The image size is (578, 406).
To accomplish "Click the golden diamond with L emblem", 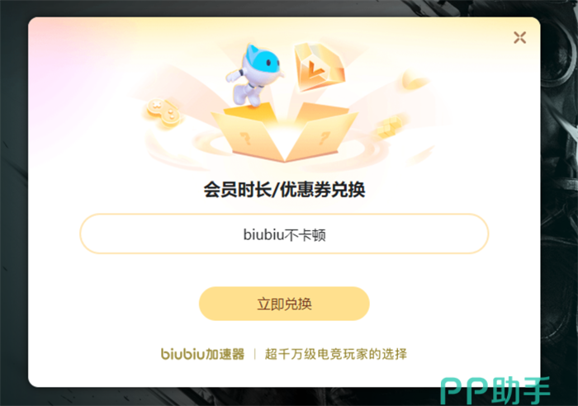I will click(x=320, y=67).
